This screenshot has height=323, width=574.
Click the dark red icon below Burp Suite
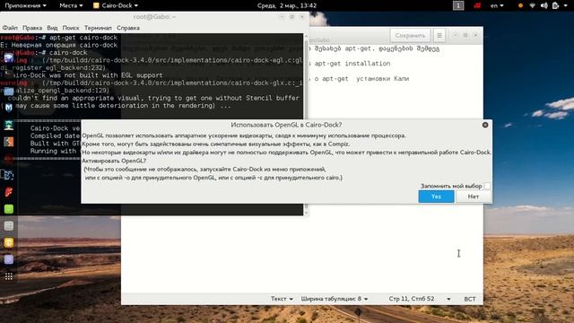pos(9,159)
